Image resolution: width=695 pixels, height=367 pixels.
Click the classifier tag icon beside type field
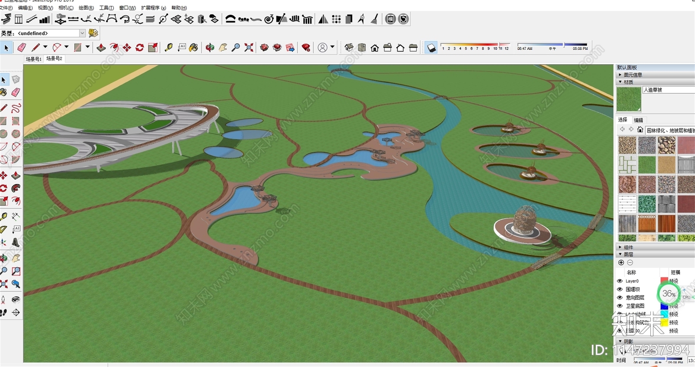[93, 33]
